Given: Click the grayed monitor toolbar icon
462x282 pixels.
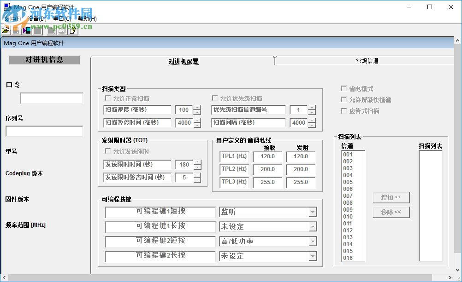Looking at the screenshot, I should coord(51,29).
